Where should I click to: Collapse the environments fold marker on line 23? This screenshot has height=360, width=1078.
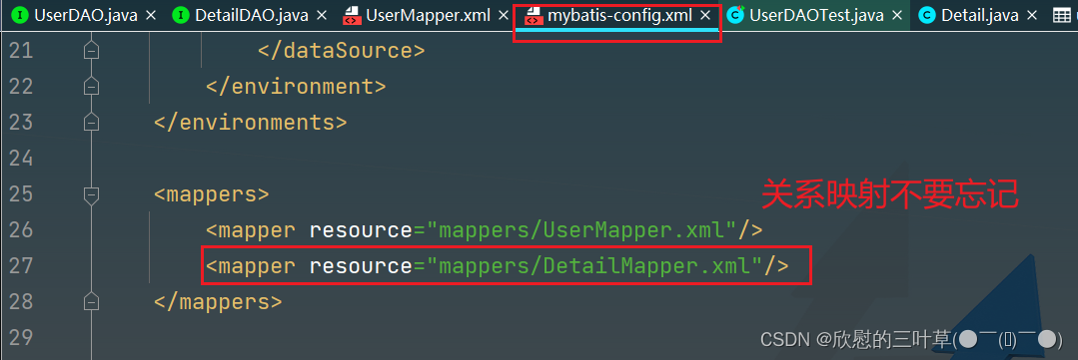tap(92, 122)
